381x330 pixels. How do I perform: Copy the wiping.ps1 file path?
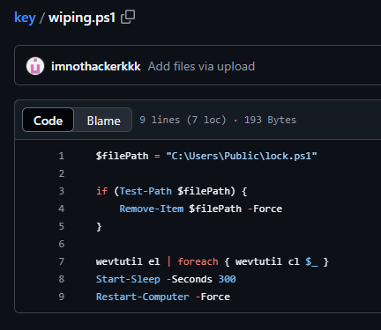click(128, 17)
